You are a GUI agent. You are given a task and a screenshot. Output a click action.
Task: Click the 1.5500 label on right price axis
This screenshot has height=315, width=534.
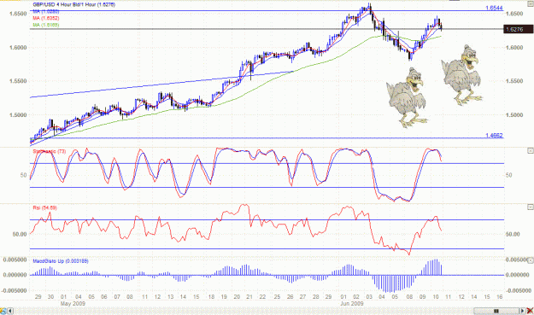tap(513, 81)
